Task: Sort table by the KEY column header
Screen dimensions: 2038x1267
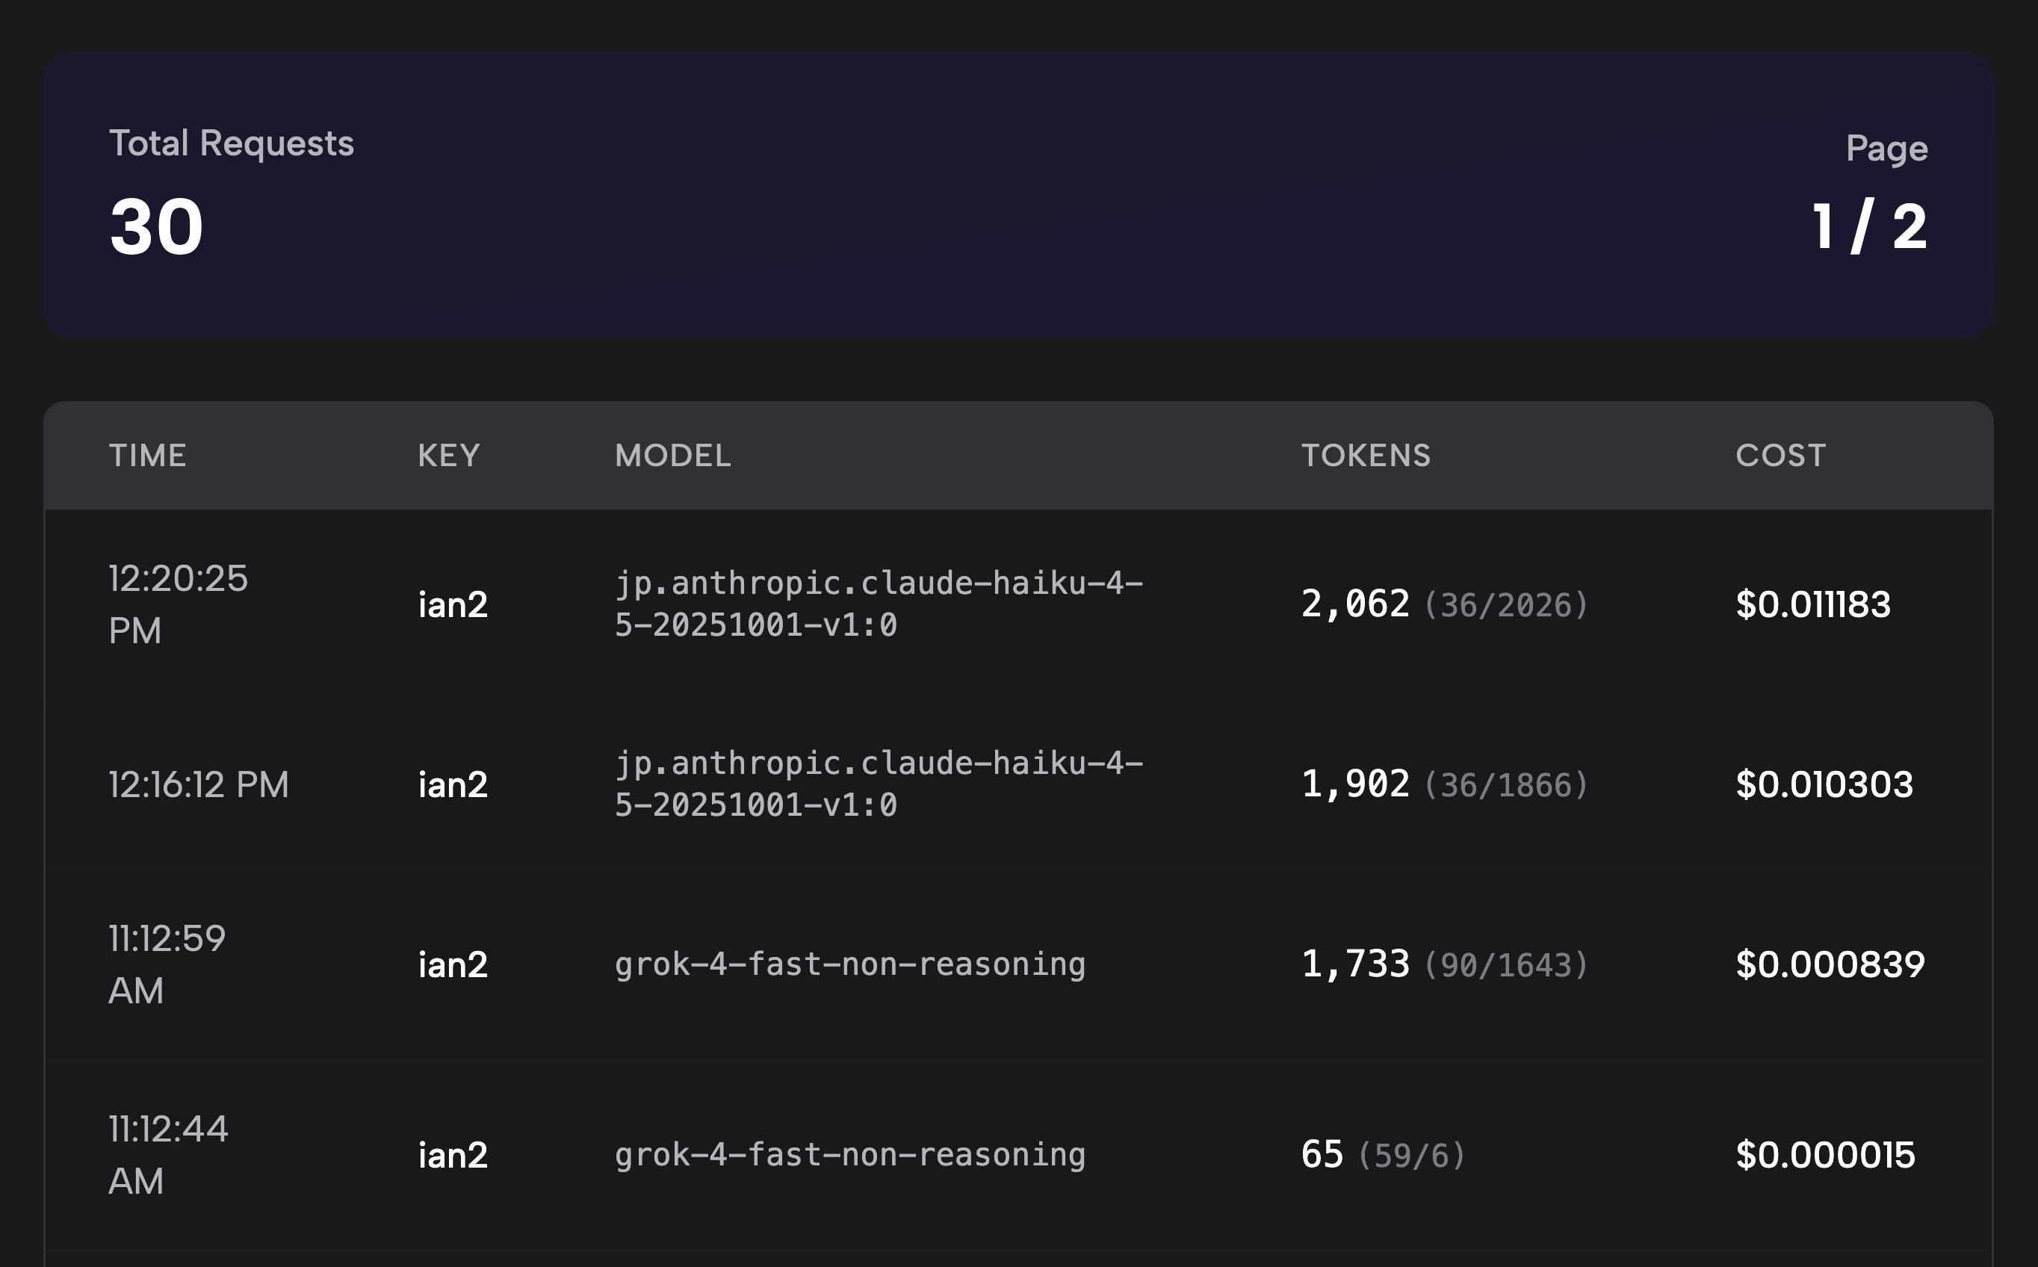Action: point(449,455)
